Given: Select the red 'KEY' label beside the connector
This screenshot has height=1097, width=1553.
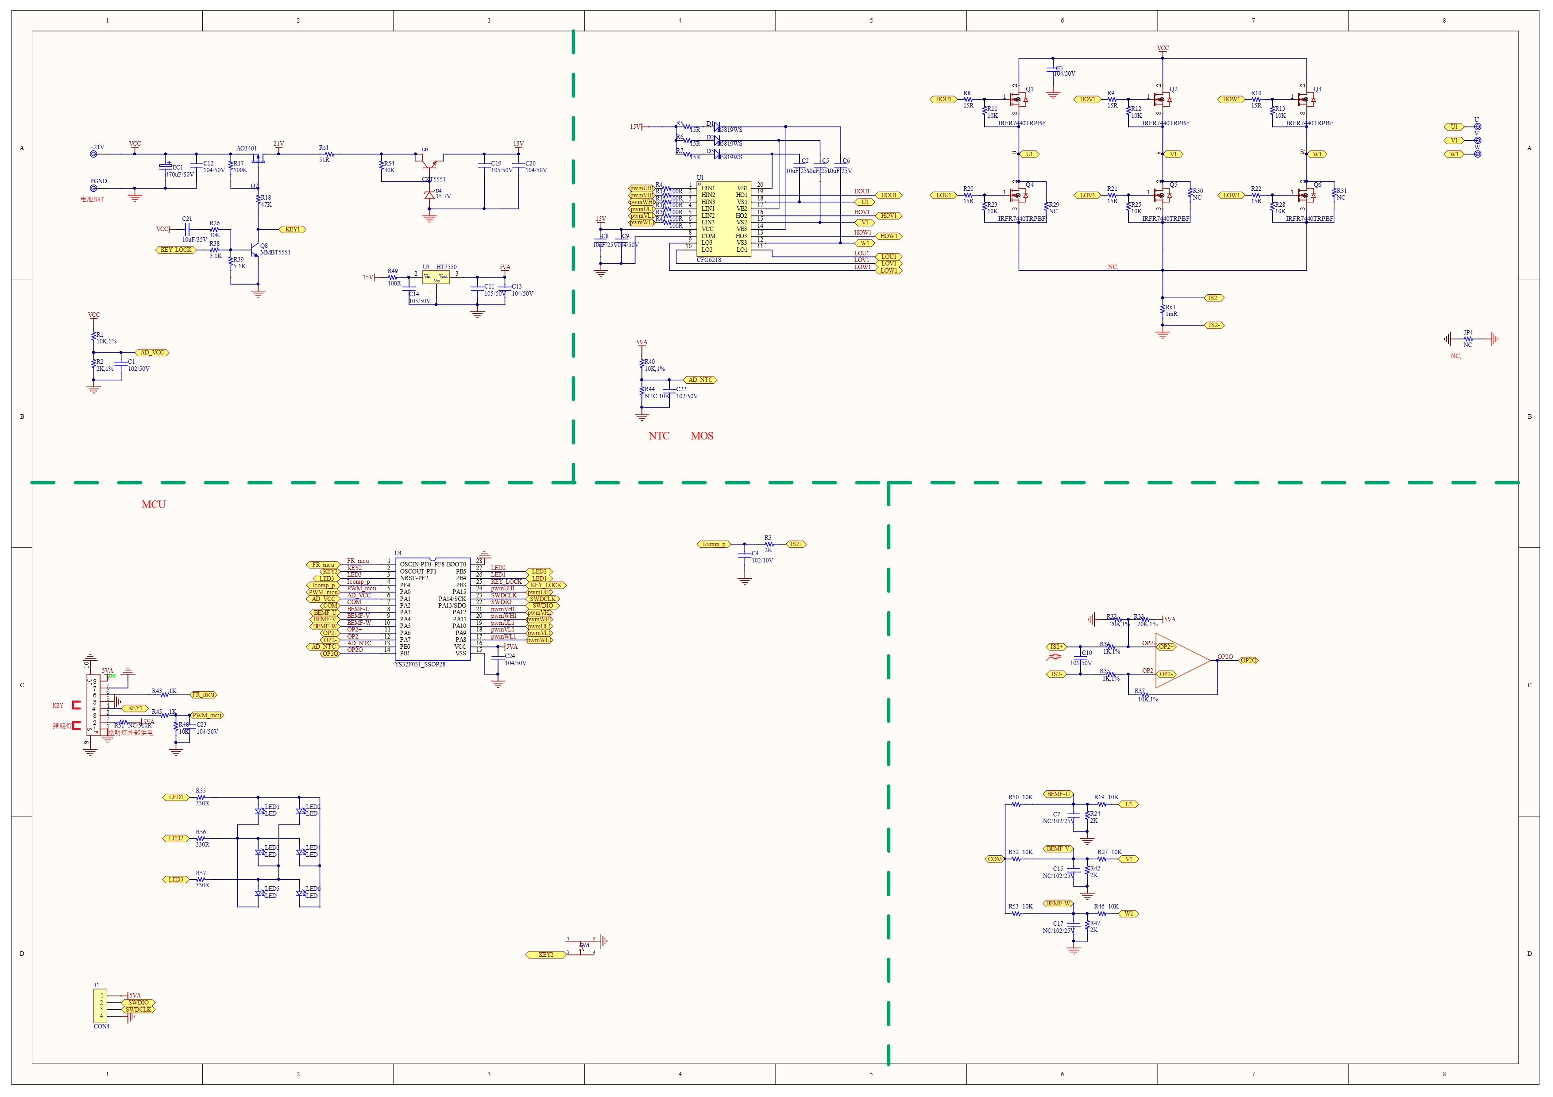Looking at the screenshot, I should point(58,706).
